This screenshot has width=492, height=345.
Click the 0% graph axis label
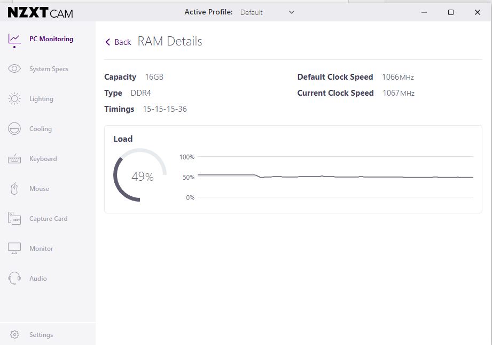(x=190, y=197)
